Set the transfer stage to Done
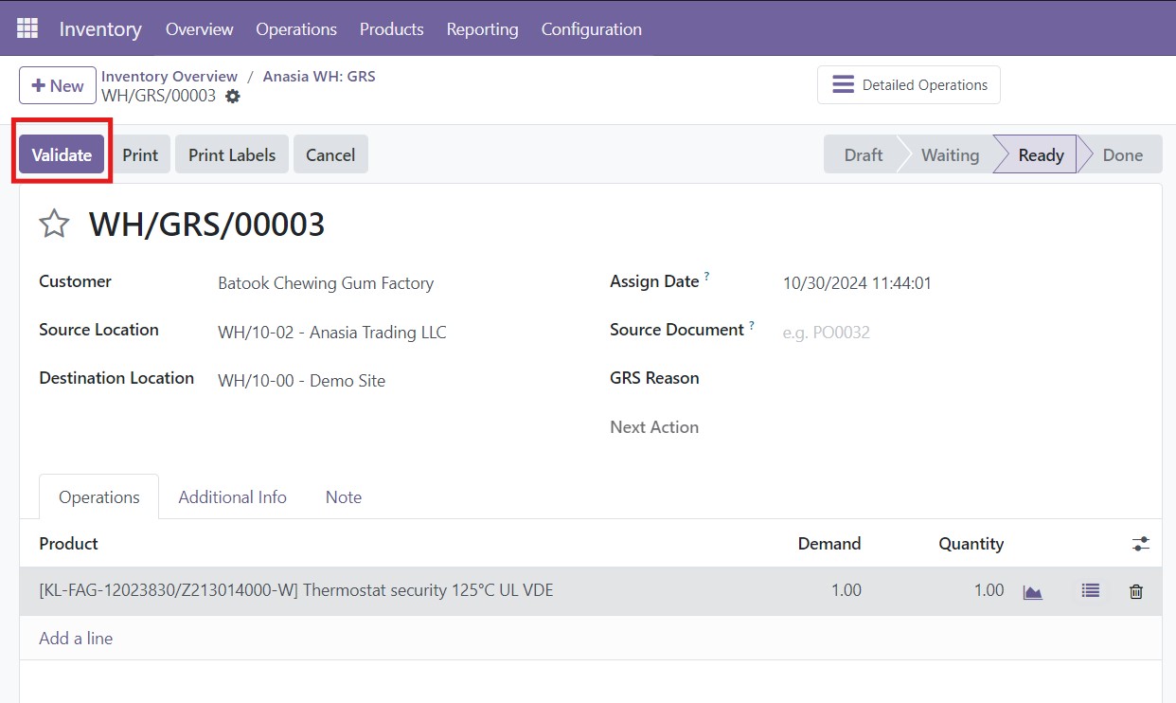The height and width of the screenshot is (703, 1176). click(x=1122, y=153)
